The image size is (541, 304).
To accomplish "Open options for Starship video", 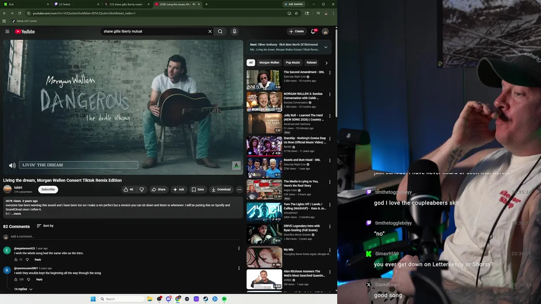I will click(330, 138).
